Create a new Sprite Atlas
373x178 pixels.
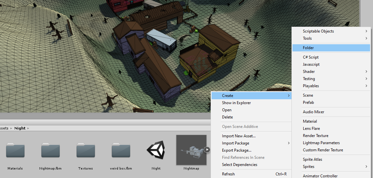click(x=331, y=159)
